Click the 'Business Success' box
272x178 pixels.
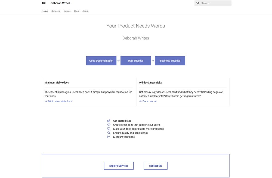click(170, 61)
